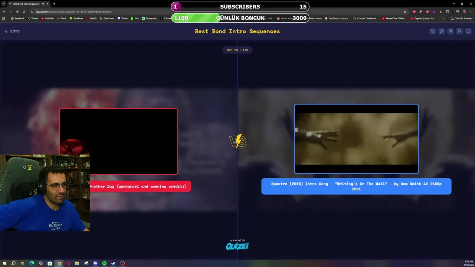Screen dimensions: 475x267
Task: Open the media control extension icon
Action: pyautogui.click(x=457, y=11)
